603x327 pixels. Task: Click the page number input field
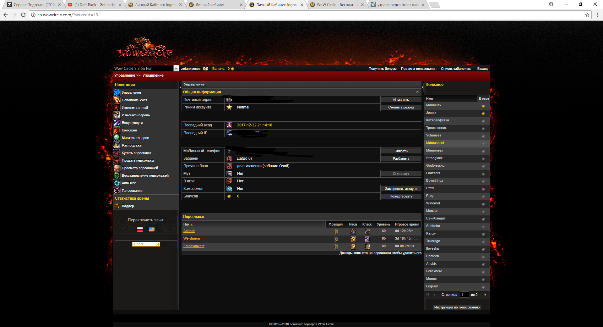coord(464,295)
